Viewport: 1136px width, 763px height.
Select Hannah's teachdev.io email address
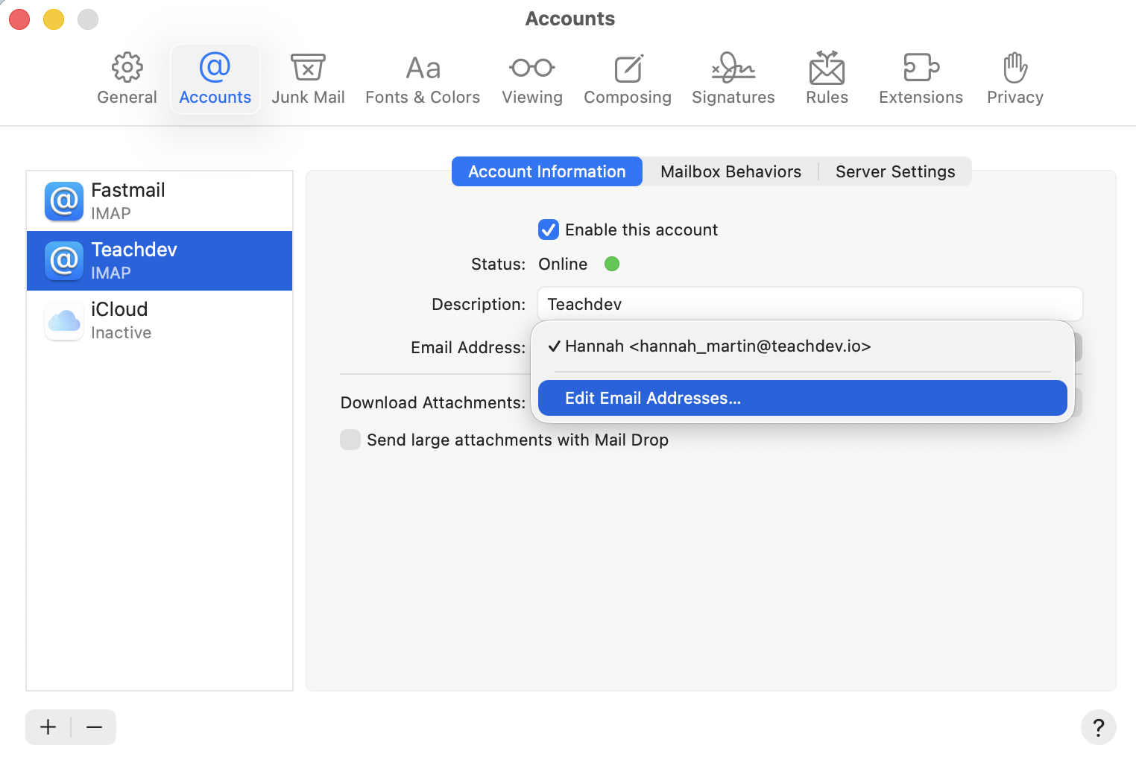pos(718,346)
